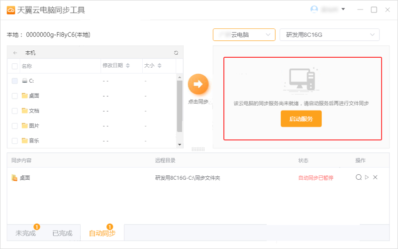Resume the 桌面 auto sync with play icon
The image size is (398, 249).
(367, 177)
